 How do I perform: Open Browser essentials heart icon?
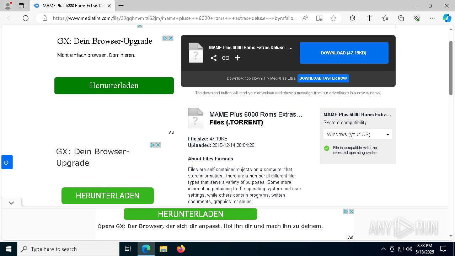[x=417, y=18]
